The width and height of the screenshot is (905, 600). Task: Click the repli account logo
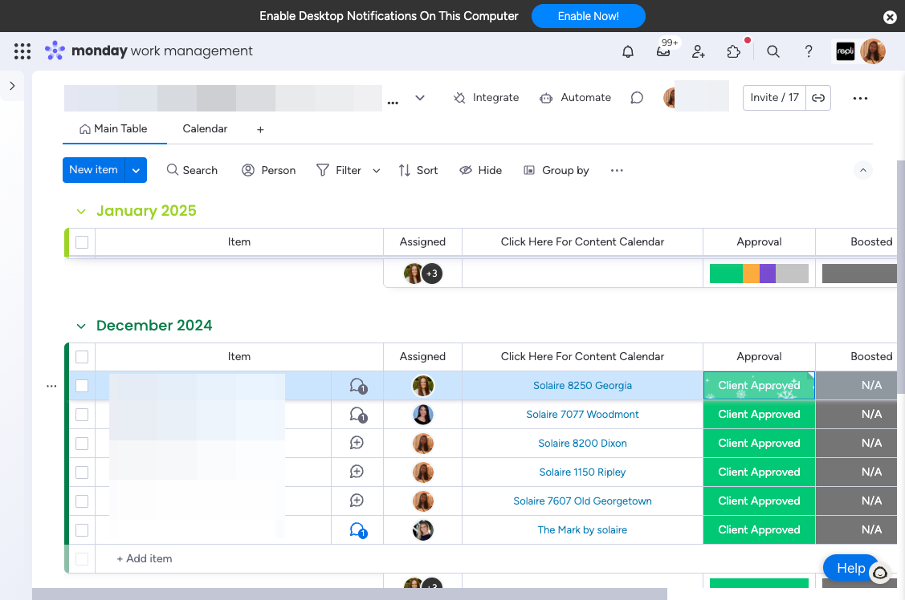[x=845, y=51]
